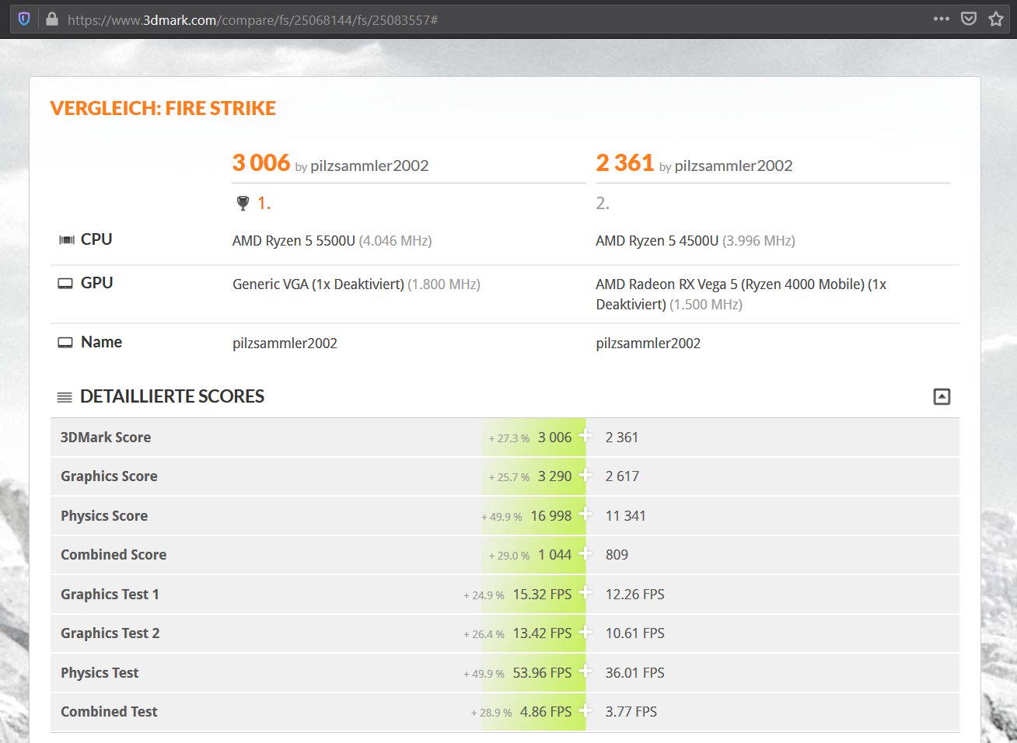Viewport: 1017px width, 743px height.
Task: Click the chip icon beside the CPU label
Action: click(x=66, y=240)
